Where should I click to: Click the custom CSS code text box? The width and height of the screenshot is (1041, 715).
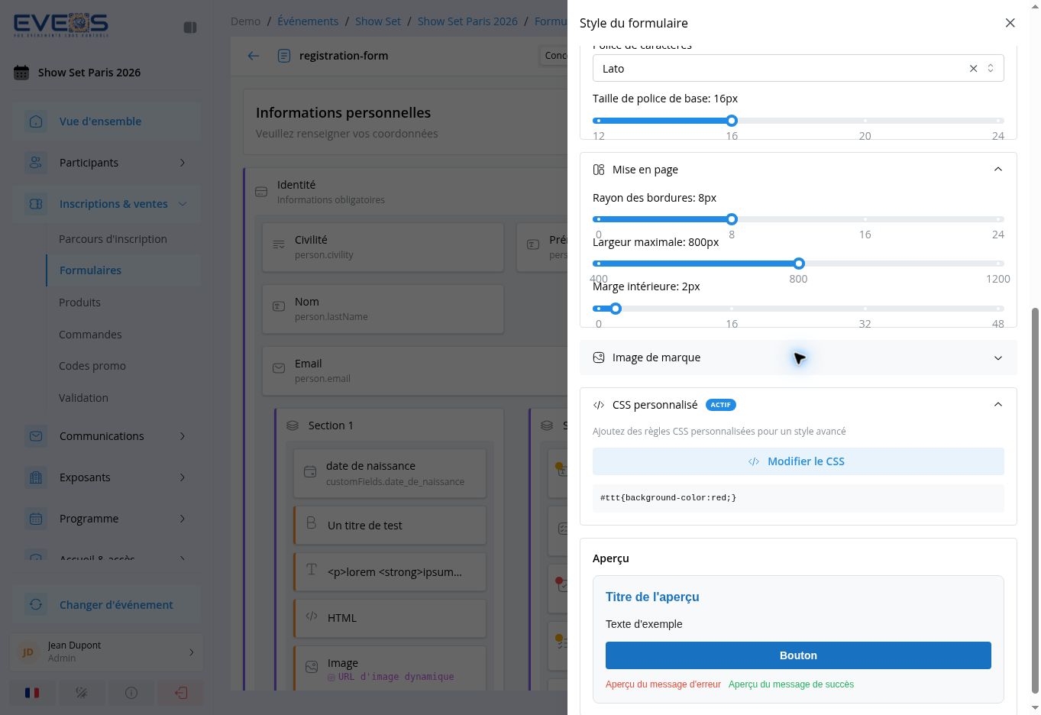(x=798, y=498)
